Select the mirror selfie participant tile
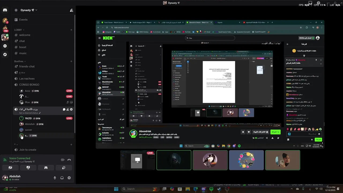The image size is (343, 193). click(x=282, y=160)
